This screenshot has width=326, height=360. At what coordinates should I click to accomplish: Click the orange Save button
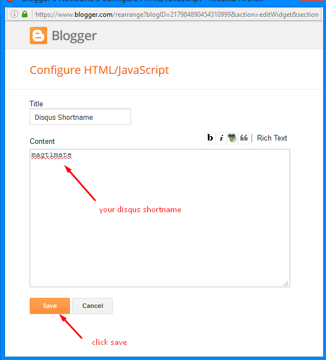pyautogui.click(x=50, y=306)
